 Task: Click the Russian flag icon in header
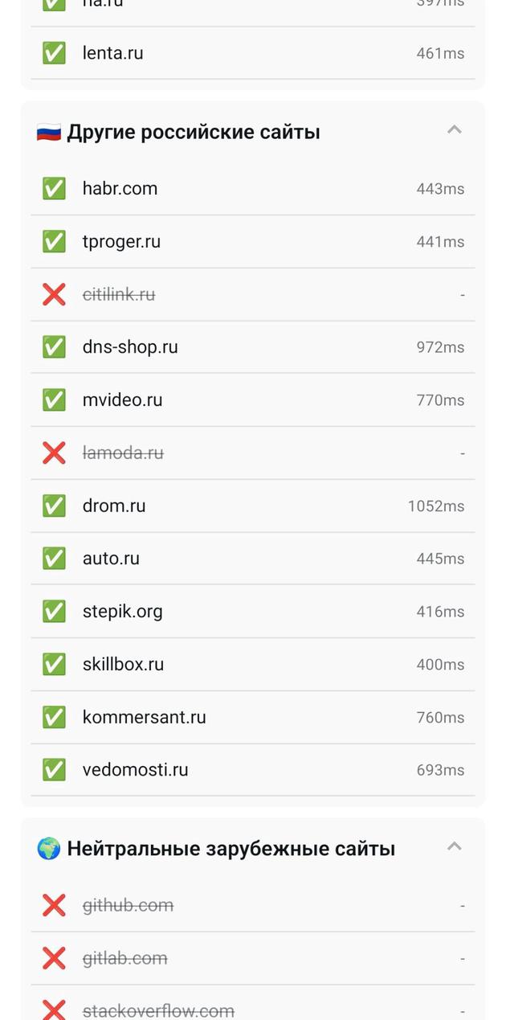tap(49, 133)
